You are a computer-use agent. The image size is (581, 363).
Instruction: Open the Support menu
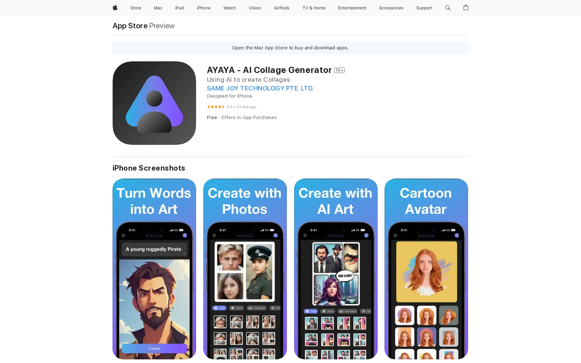point(424,8)
